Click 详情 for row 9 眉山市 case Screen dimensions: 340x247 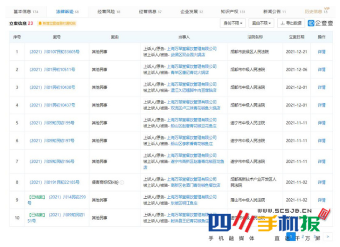pos(321,200)
